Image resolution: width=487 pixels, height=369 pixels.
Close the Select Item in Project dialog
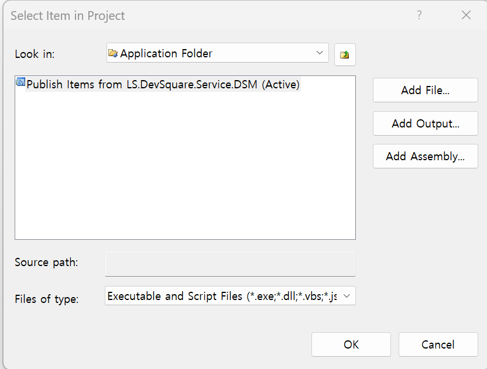466,16
